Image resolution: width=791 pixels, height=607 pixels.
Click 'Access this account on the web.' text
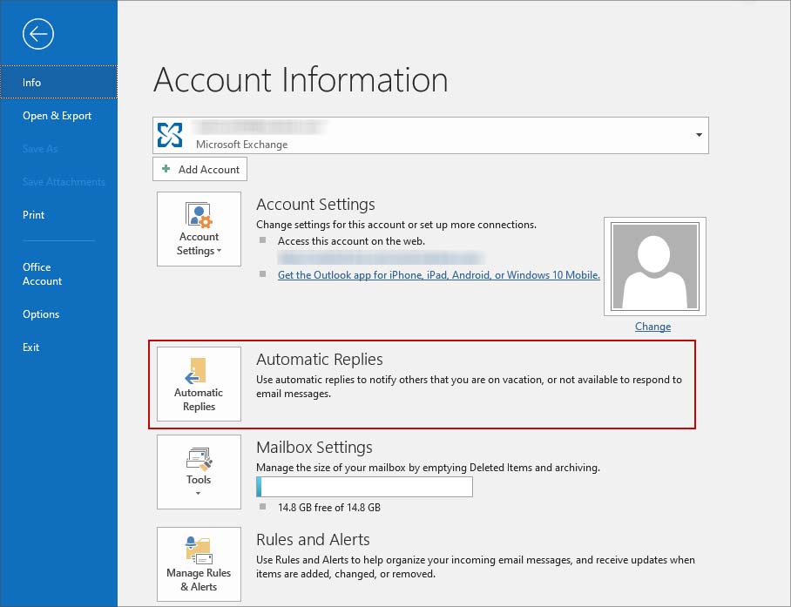click(x=351, y=241)
